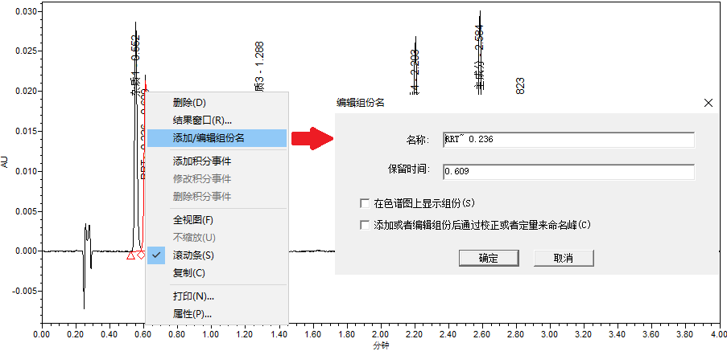Toggle the checked 滚动条(S) menu item

coord(217,255)
